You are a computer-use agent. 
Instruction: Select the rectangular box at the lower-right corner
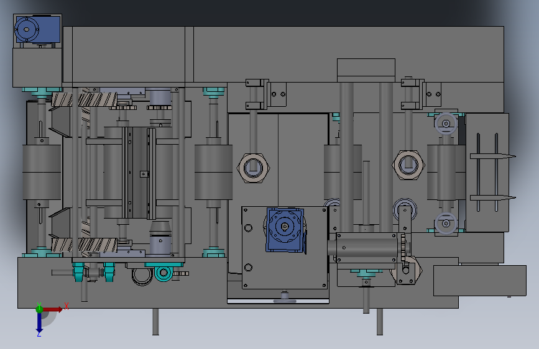point(480,280)
